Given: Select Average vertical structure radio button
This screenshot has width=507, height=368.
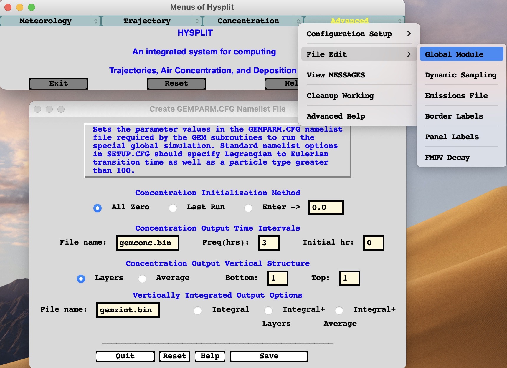Looking at the screenshot, I should pyautogui.click(x=142, y=279).
